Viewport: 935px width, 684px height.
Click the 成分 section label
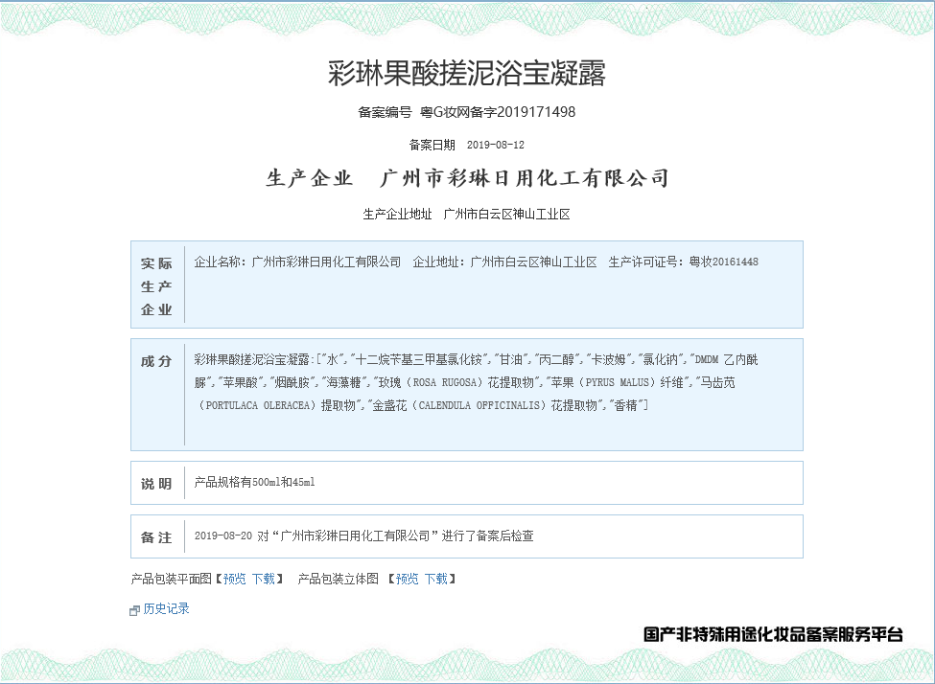[157, 361]
